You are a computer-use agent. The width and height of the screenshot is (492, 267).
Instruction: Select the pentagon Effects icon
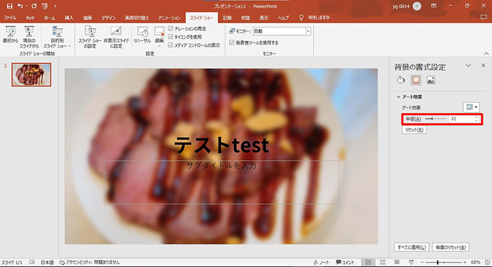pyautogui.click(x=416, y=80)
